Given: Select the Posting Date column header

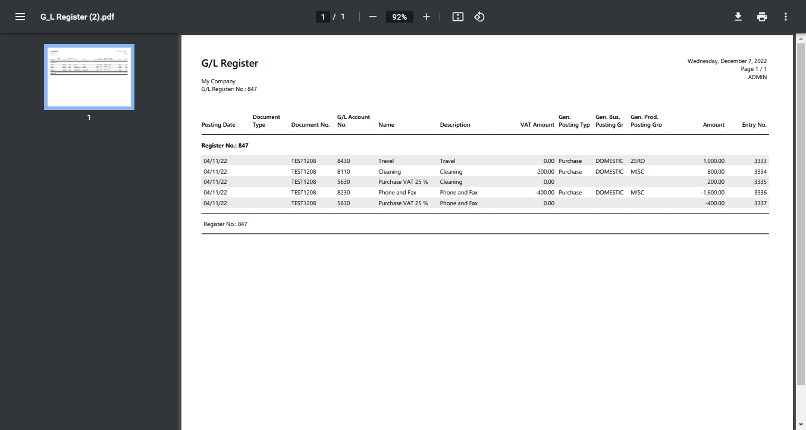Looking at the screenshot, I should [218, 124].
